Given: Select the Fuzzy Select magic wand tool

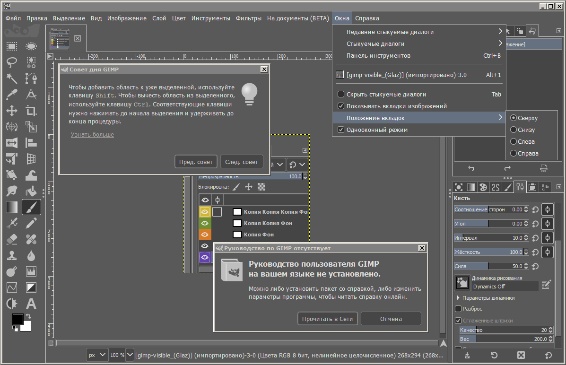Looking at the screenshot, I should click(x=11, y=78).
